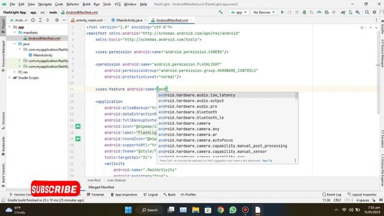The width and height of the screenshot is (384, 216).
Task: Click gutter image icon on line 17
Action: coord(78,127)
